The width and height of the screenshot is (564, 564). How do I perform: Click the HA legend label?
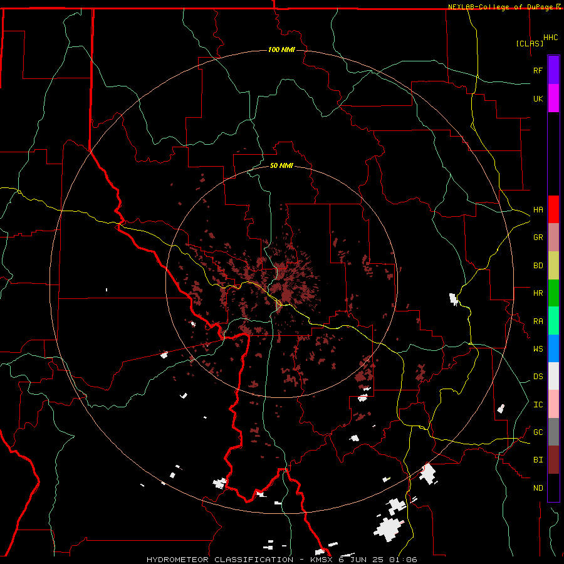click(538, 210)
